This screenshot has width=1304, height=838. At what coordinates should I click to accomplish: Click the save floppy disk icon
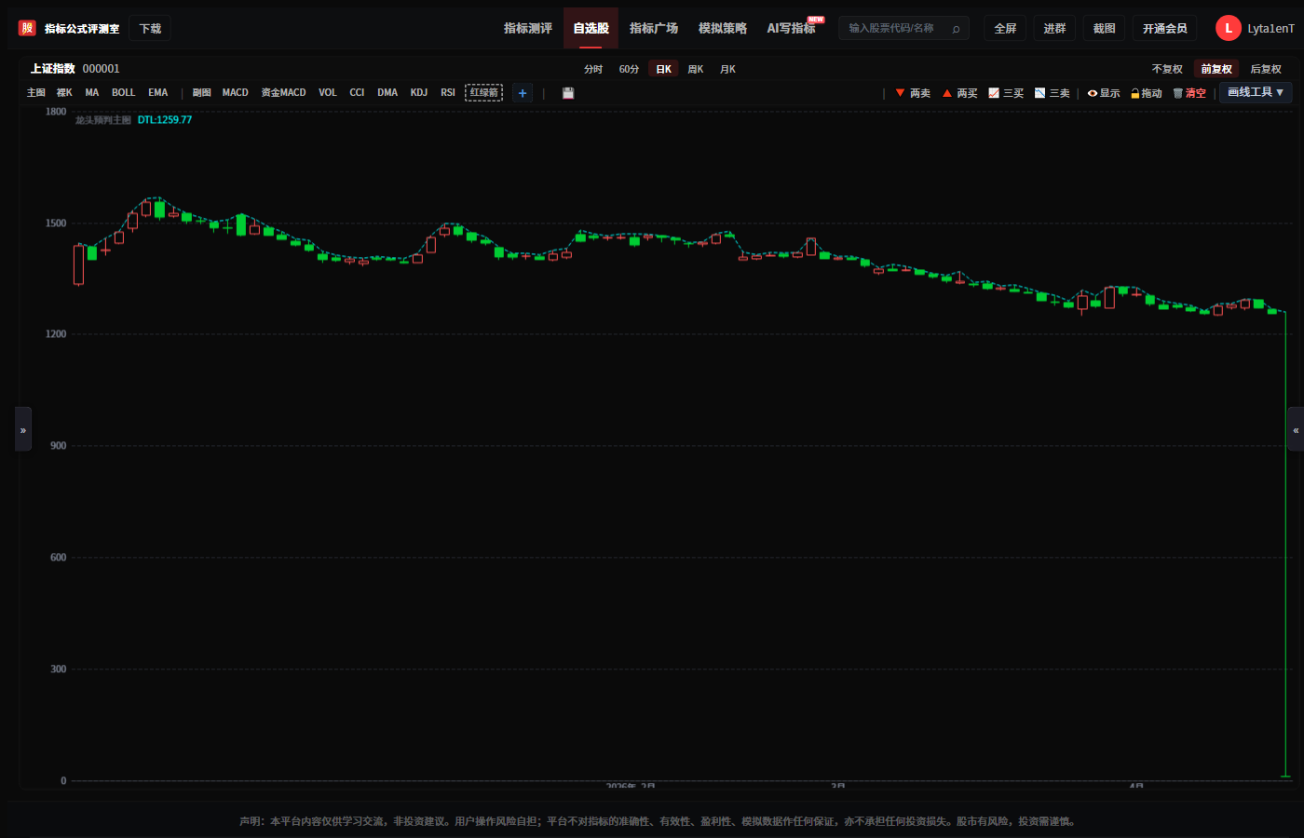coord(568,93)
